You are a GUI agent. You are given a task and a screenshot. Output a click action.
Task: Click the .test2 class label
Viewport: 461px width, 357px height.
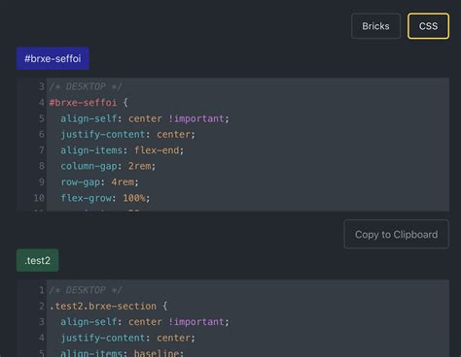click(38, 260)
